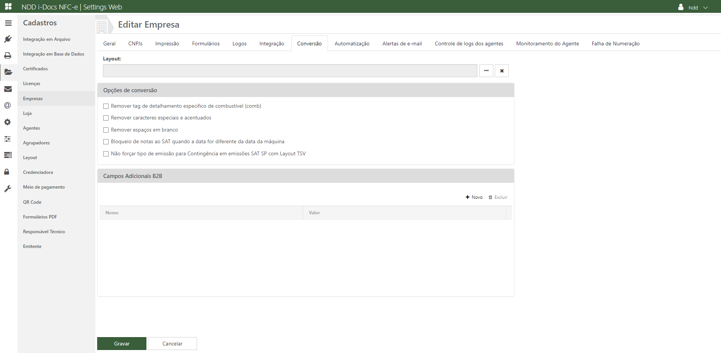
Task: Enable Remover caracteres especiais e acentuados
Action: pos(106,118)
